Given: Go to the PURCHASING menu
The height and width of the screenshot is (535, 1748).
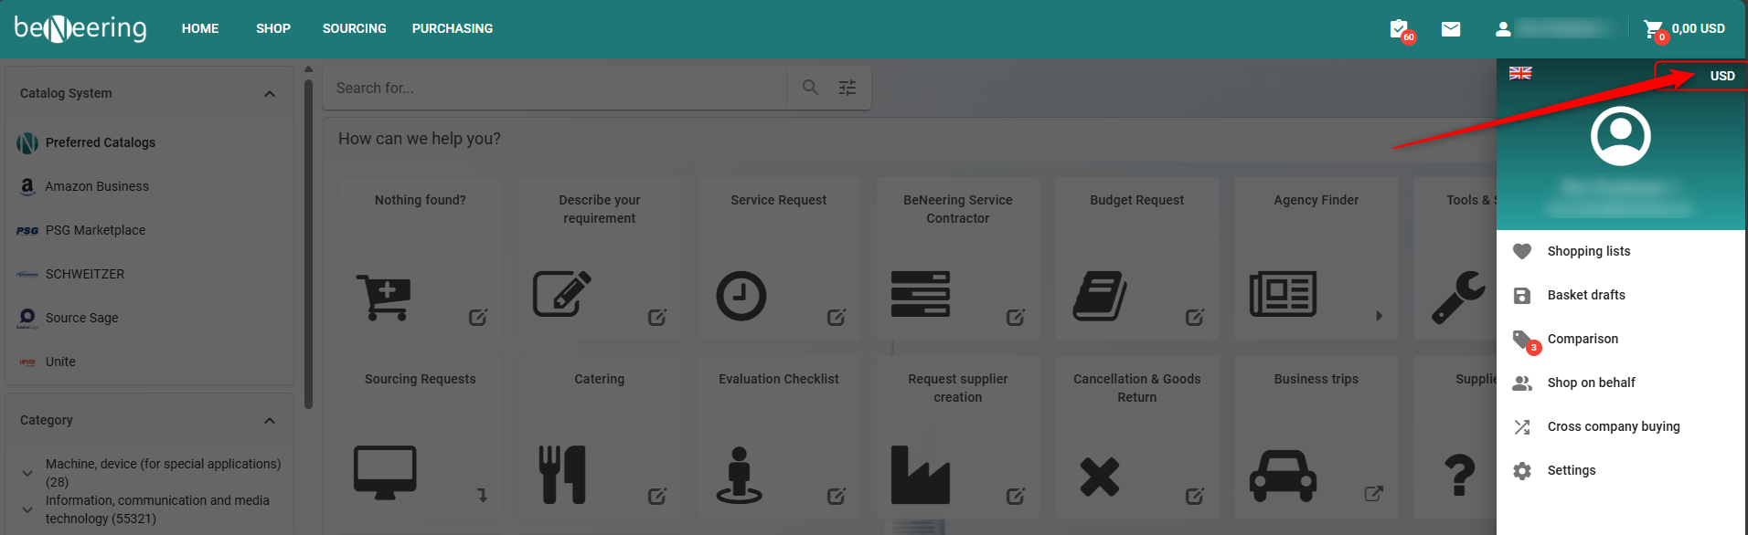Looking at the screenshot, I should [x=452, y=29].
